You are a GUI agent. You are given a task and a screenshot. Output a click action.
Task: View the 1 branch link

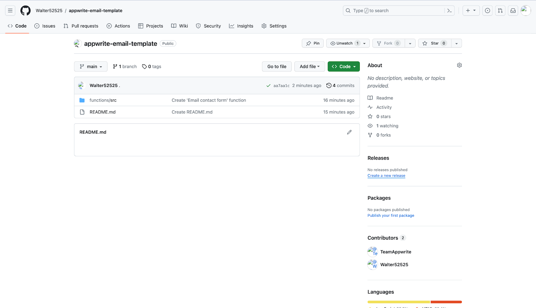(125, 66)
